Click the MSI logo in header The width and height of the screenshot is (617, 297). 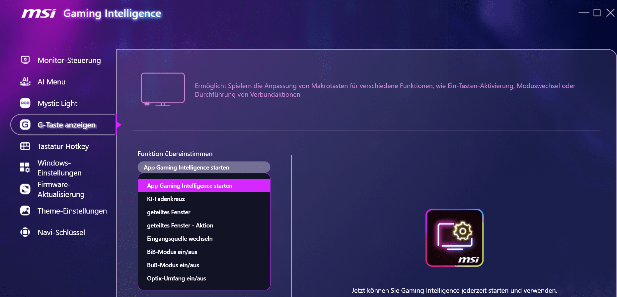tap(39, 13)
